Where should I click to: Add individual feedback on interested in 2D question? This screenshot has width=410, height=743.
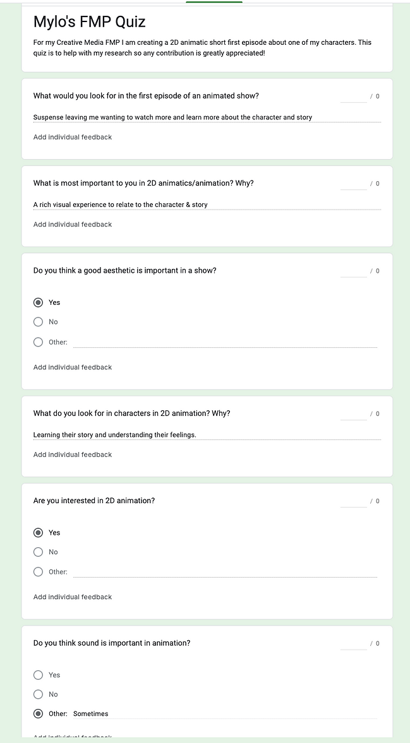(x=73, y=597)
